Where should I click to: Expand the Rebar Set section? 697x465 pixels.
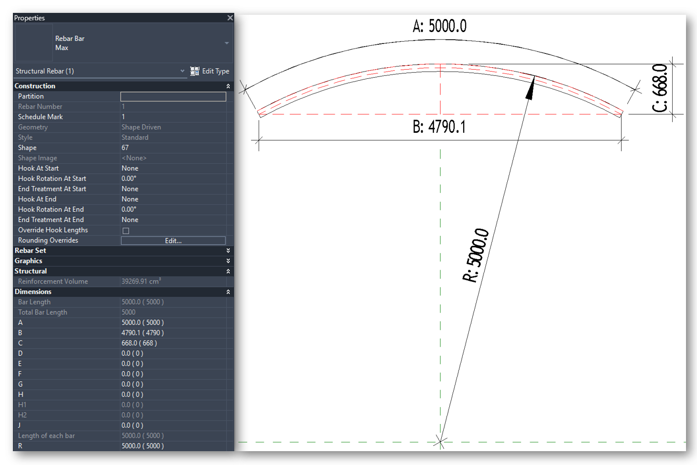[x=228, y=250]
